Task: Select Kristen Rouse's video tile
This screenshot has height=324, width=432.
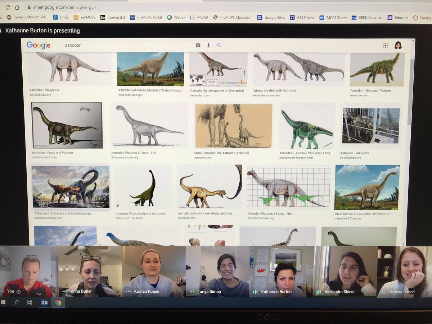Action: (x=154, y=272)
